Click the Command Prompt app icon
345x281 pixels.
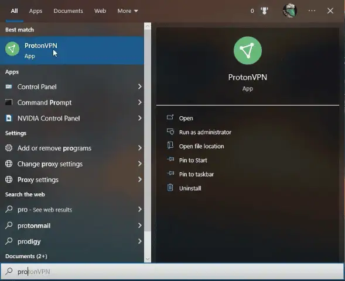(9, 102)
